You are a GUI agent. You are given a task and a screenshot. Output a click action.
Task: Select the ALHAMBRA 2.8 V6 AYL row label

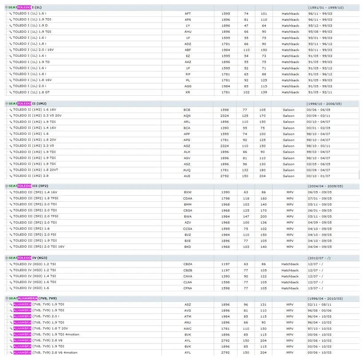coord(38,340)
